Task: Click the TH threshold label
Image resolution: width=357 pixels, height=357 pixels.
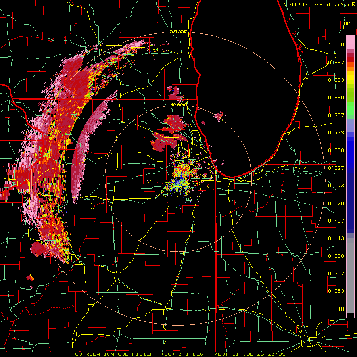Action: pyautogui.click(x=341, y=309)
